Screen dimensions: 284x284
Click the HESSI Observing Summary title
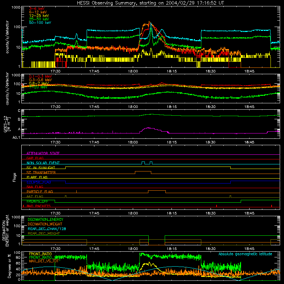click(x=150, y=3)
